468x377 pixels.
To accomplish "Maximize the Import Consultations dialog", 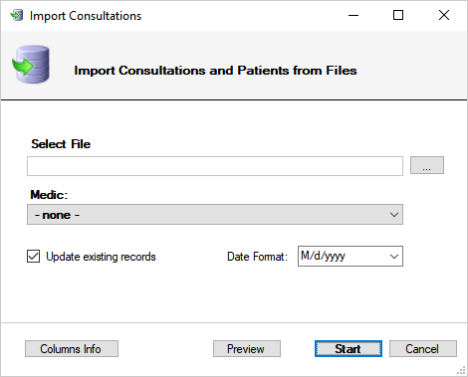I will 398,15.
